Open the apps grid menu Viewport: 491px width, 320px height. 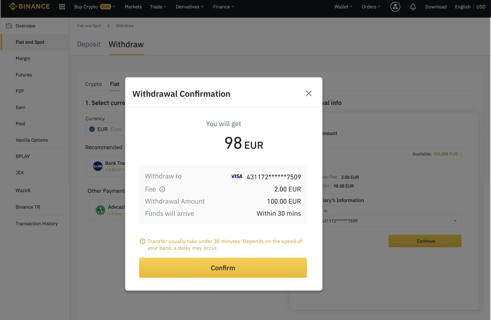tap(62, 7)
